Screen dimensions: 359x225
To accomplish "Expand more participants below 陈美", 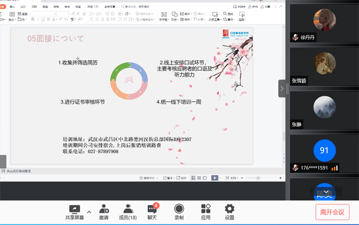I will [x=326, y=191].
